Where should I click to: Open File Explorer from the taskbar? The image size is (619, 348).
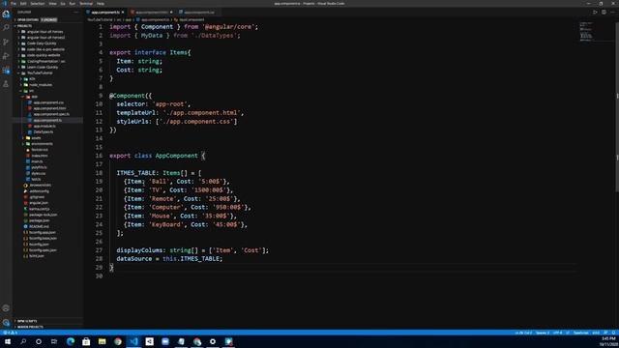click(x=102, y=341)
